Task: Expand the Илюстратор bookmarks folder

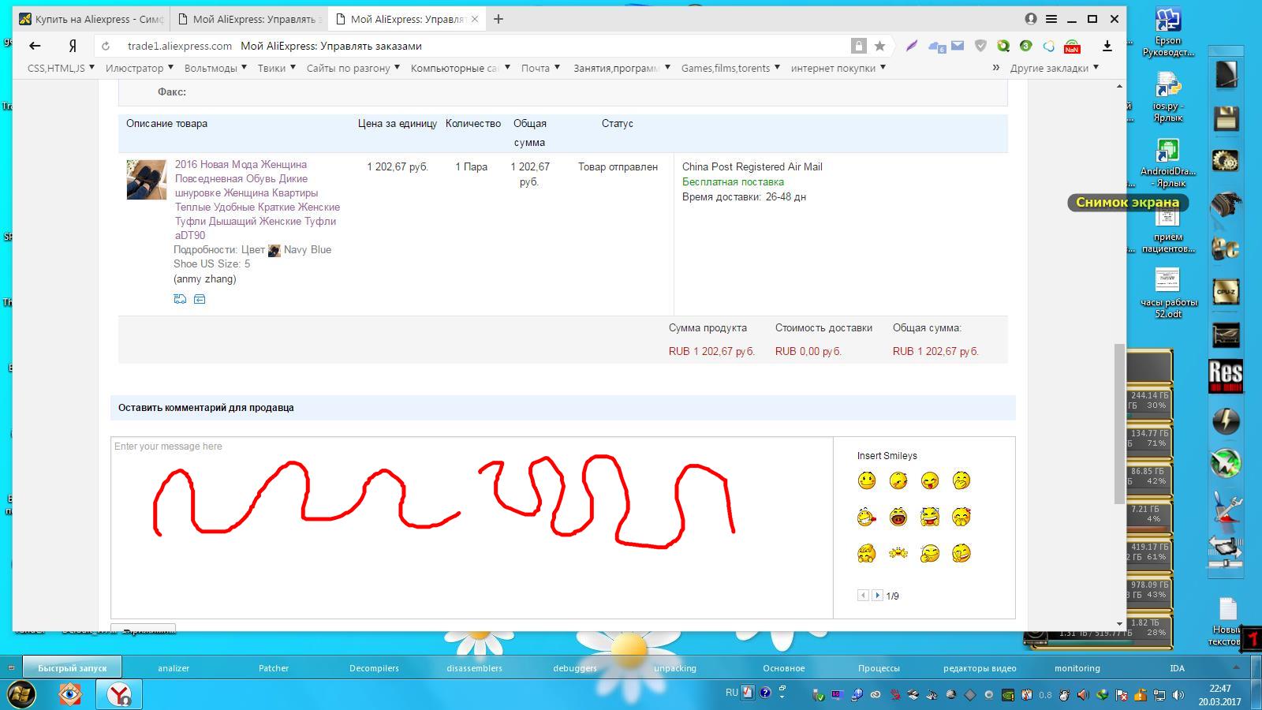Action: tap(140, 68)
